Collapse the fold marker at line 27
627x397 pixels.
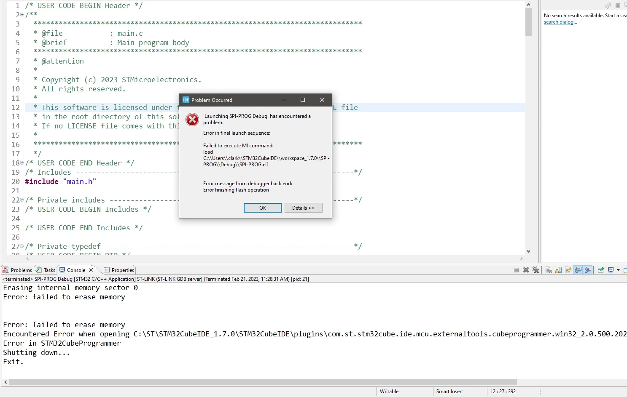[x=22, y=246]
